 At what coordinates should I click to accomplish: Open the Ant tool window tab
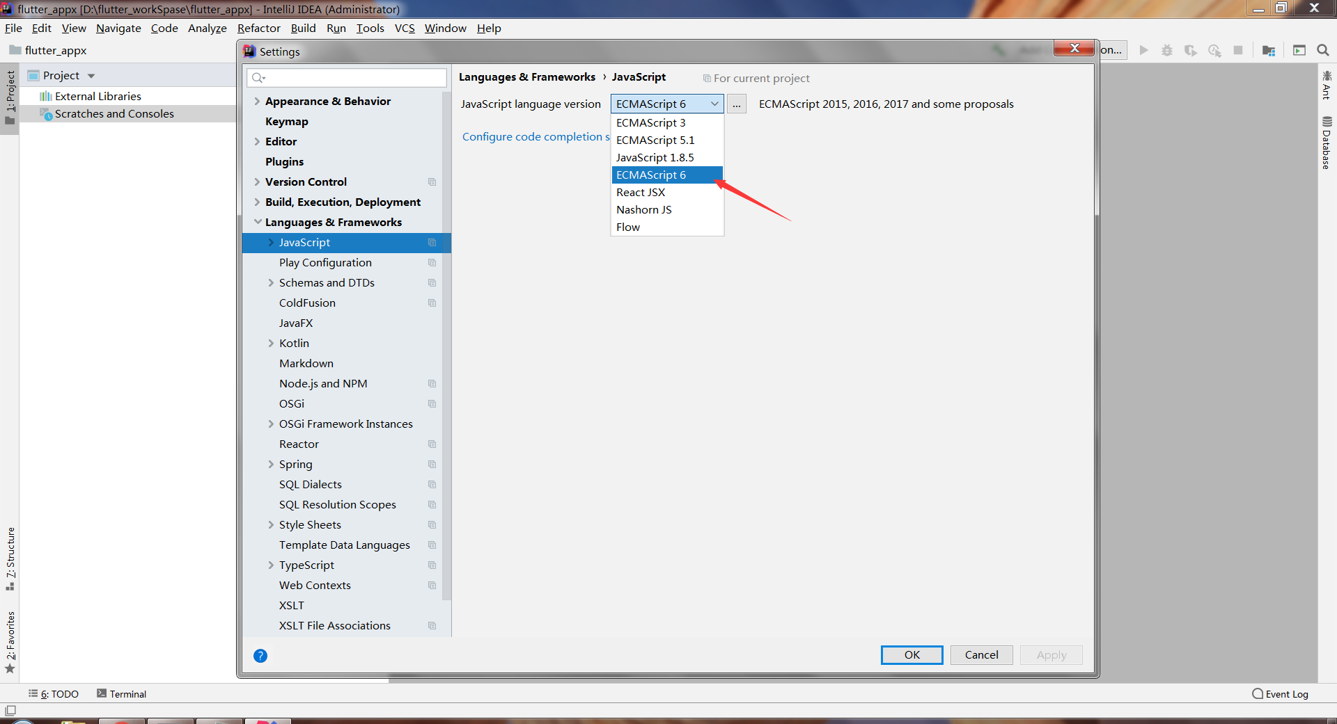coord(1327,85)
